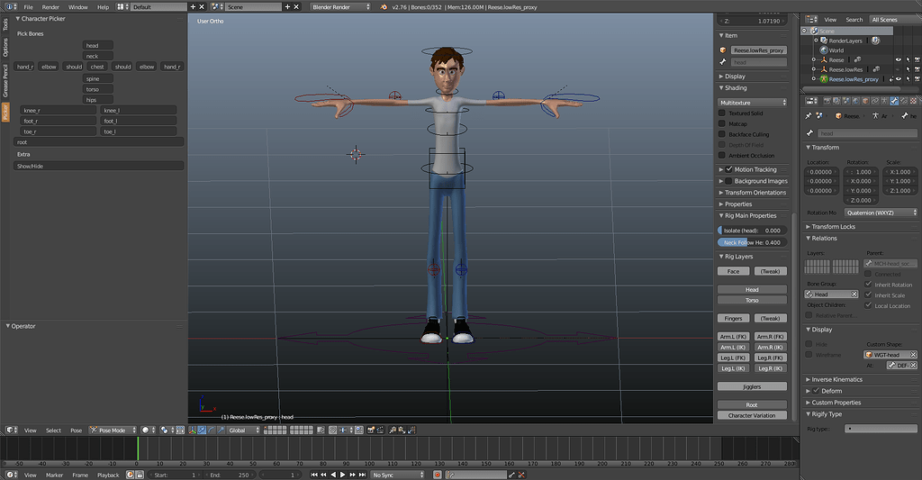Click the Character Variation rig layer button

point(752,415)
